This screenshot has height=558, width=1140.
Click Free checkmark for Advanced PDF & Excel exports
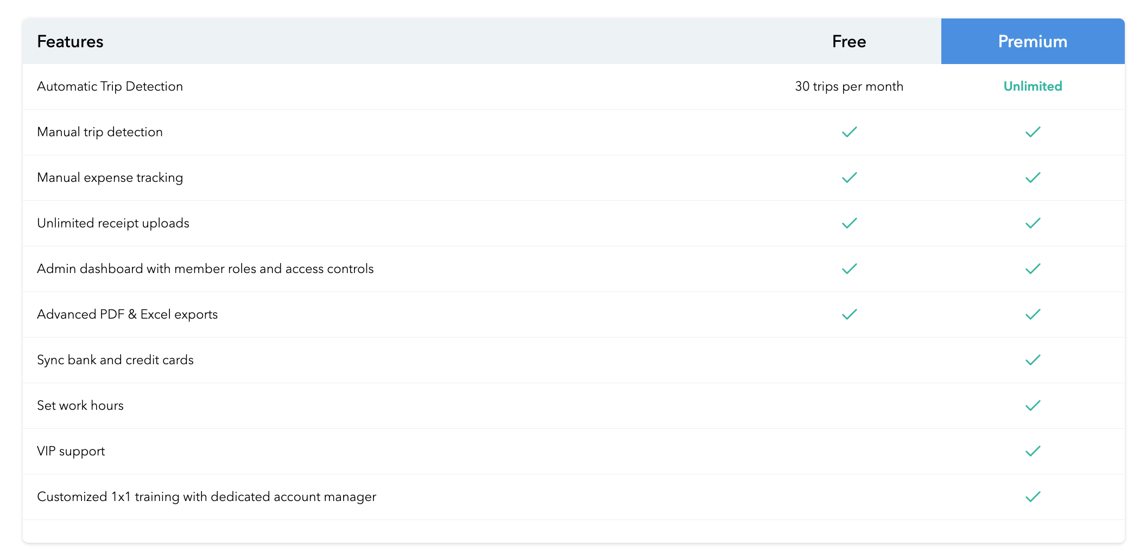click(849, 314)
